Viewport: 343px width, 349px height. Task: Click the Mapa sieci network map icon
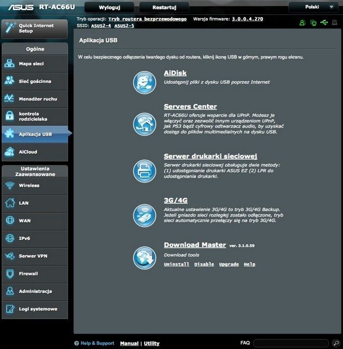click(x=10, y=64)
